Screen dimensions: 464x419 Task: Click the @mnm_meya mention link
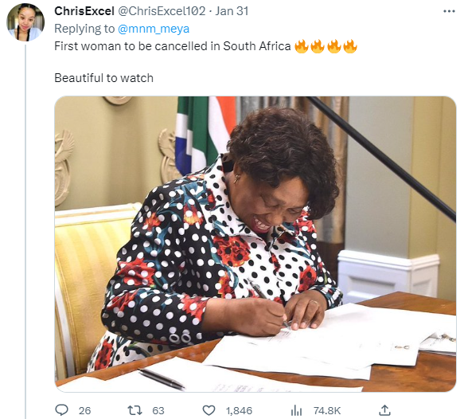click(x=154, y=29)
